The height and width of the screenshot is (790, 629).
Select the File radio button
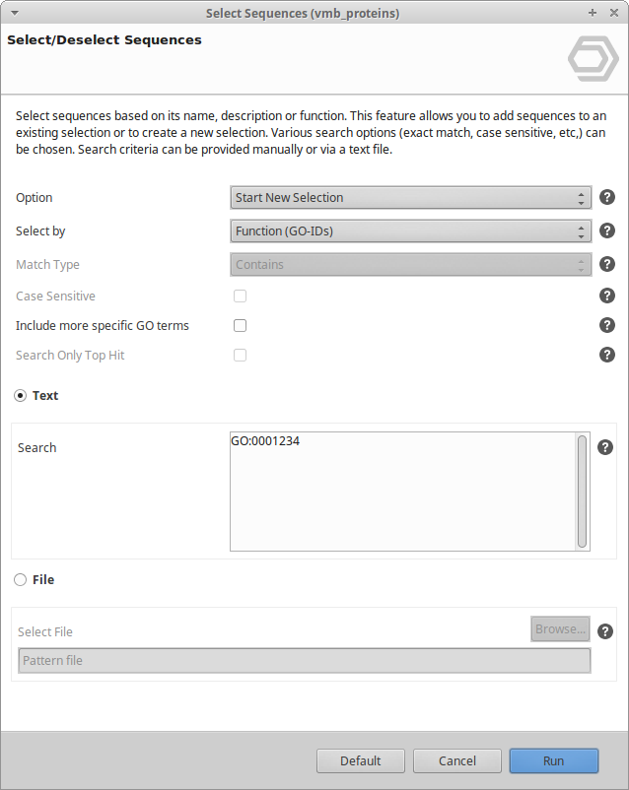pos(21,580)
